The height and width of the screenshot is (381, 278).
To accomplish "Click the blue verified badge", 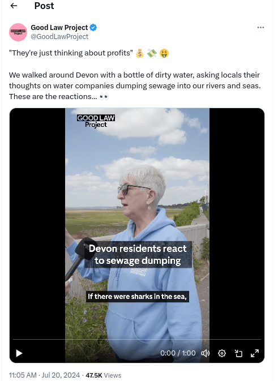I will pyautogui.click(x=93, y=28).
